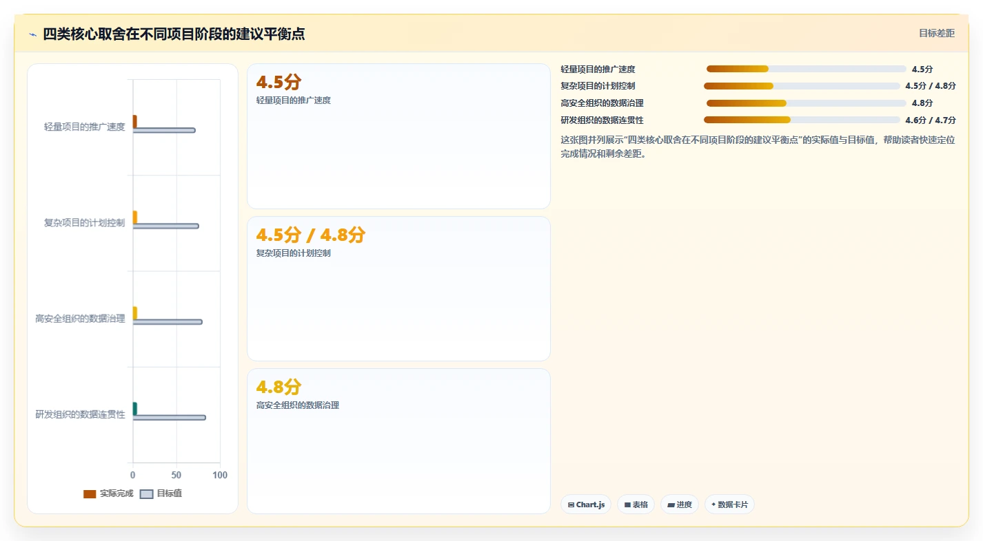Click the progress bar for 研发组织的数据连贯性

[x=802, y=120]
